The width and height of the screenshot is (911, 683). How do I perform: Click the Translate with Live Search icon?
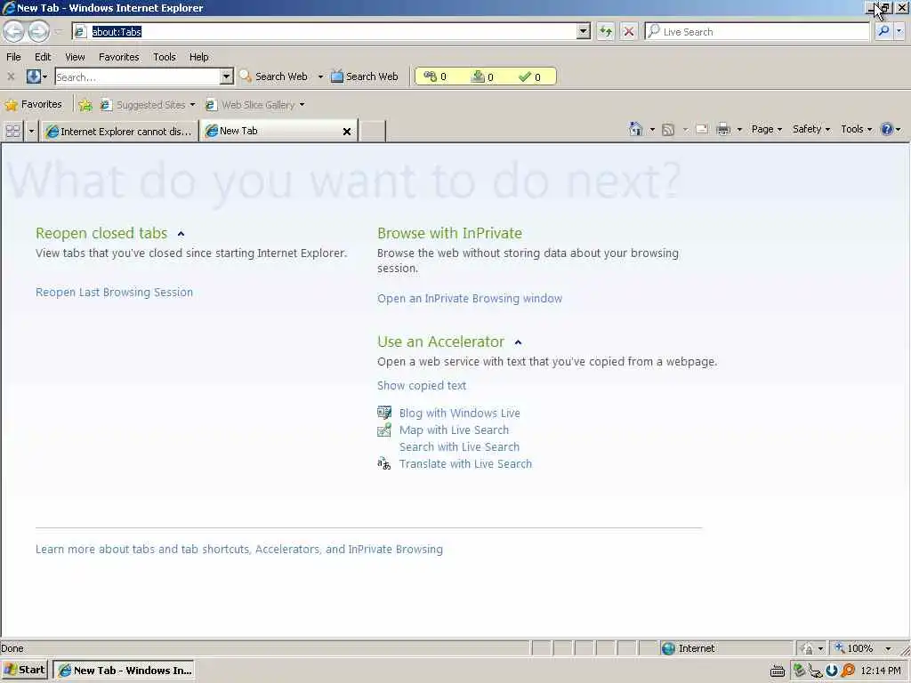coord(384,463)
